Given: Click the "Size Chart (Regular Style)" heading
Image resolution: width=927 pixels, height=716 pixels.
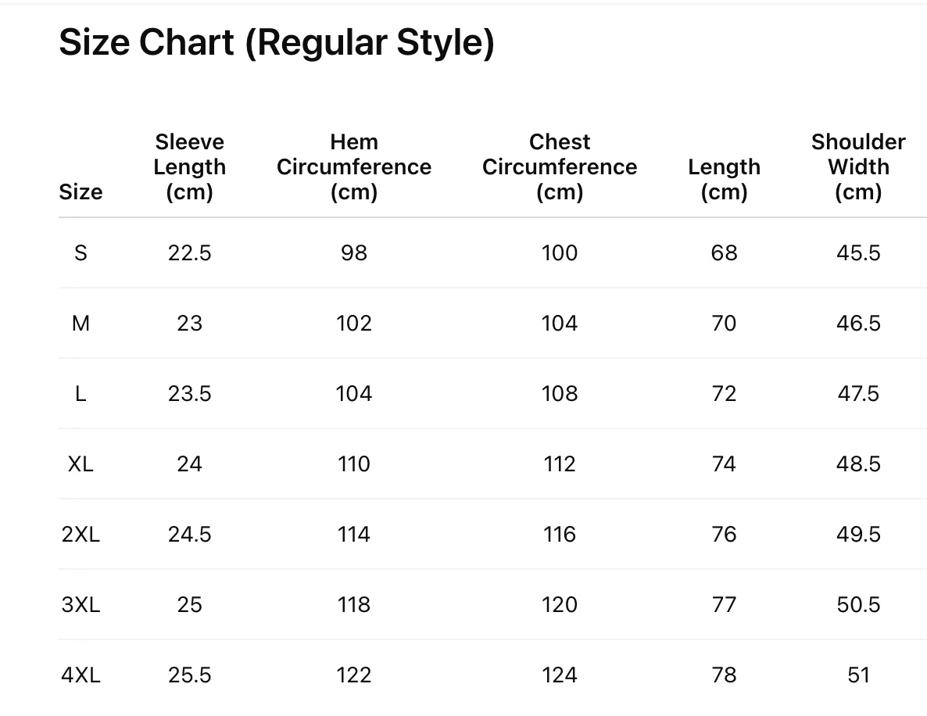Looking at the screenshot, I should (x=277, y=42).
